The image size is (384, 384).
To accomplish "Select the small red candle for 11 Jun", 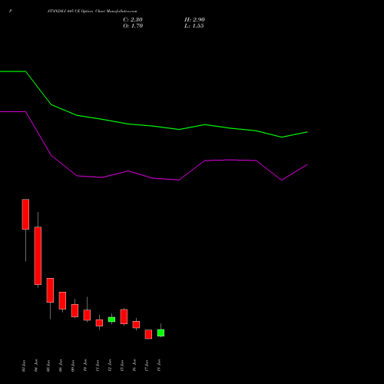I will click(x=99, y=323).
